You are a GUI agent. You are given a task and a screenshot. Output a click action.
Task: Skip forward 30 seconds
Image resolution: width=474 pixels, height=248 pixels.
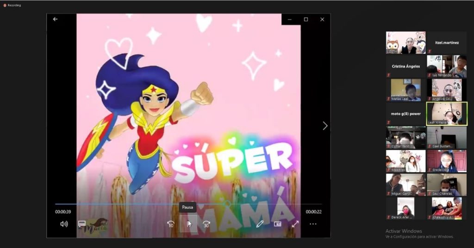pyautogui.click(x=206, y=224)
